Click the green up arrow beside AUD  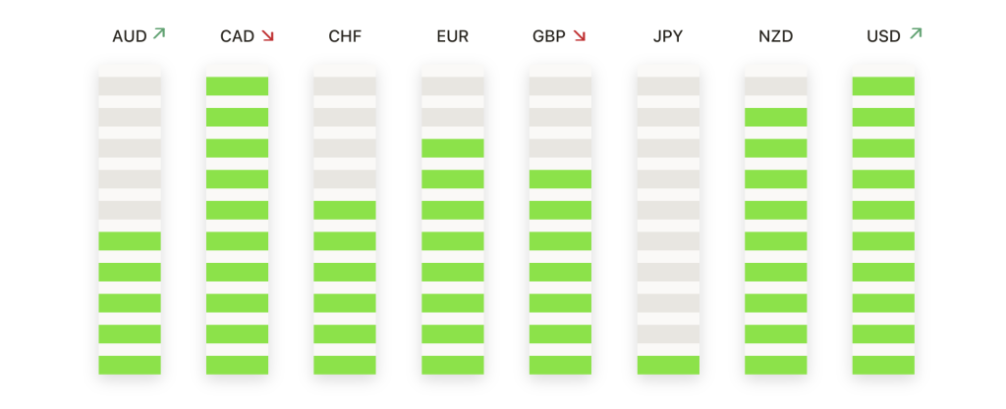click(x=159, y=34)
